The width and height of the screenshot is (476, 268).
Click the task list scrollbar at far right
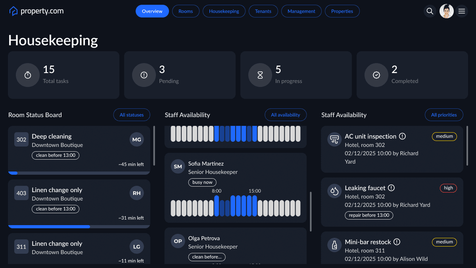click(467, 145)
